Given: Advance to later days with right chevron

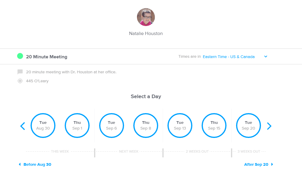Looking at the screenshot, I should (269, 126).
